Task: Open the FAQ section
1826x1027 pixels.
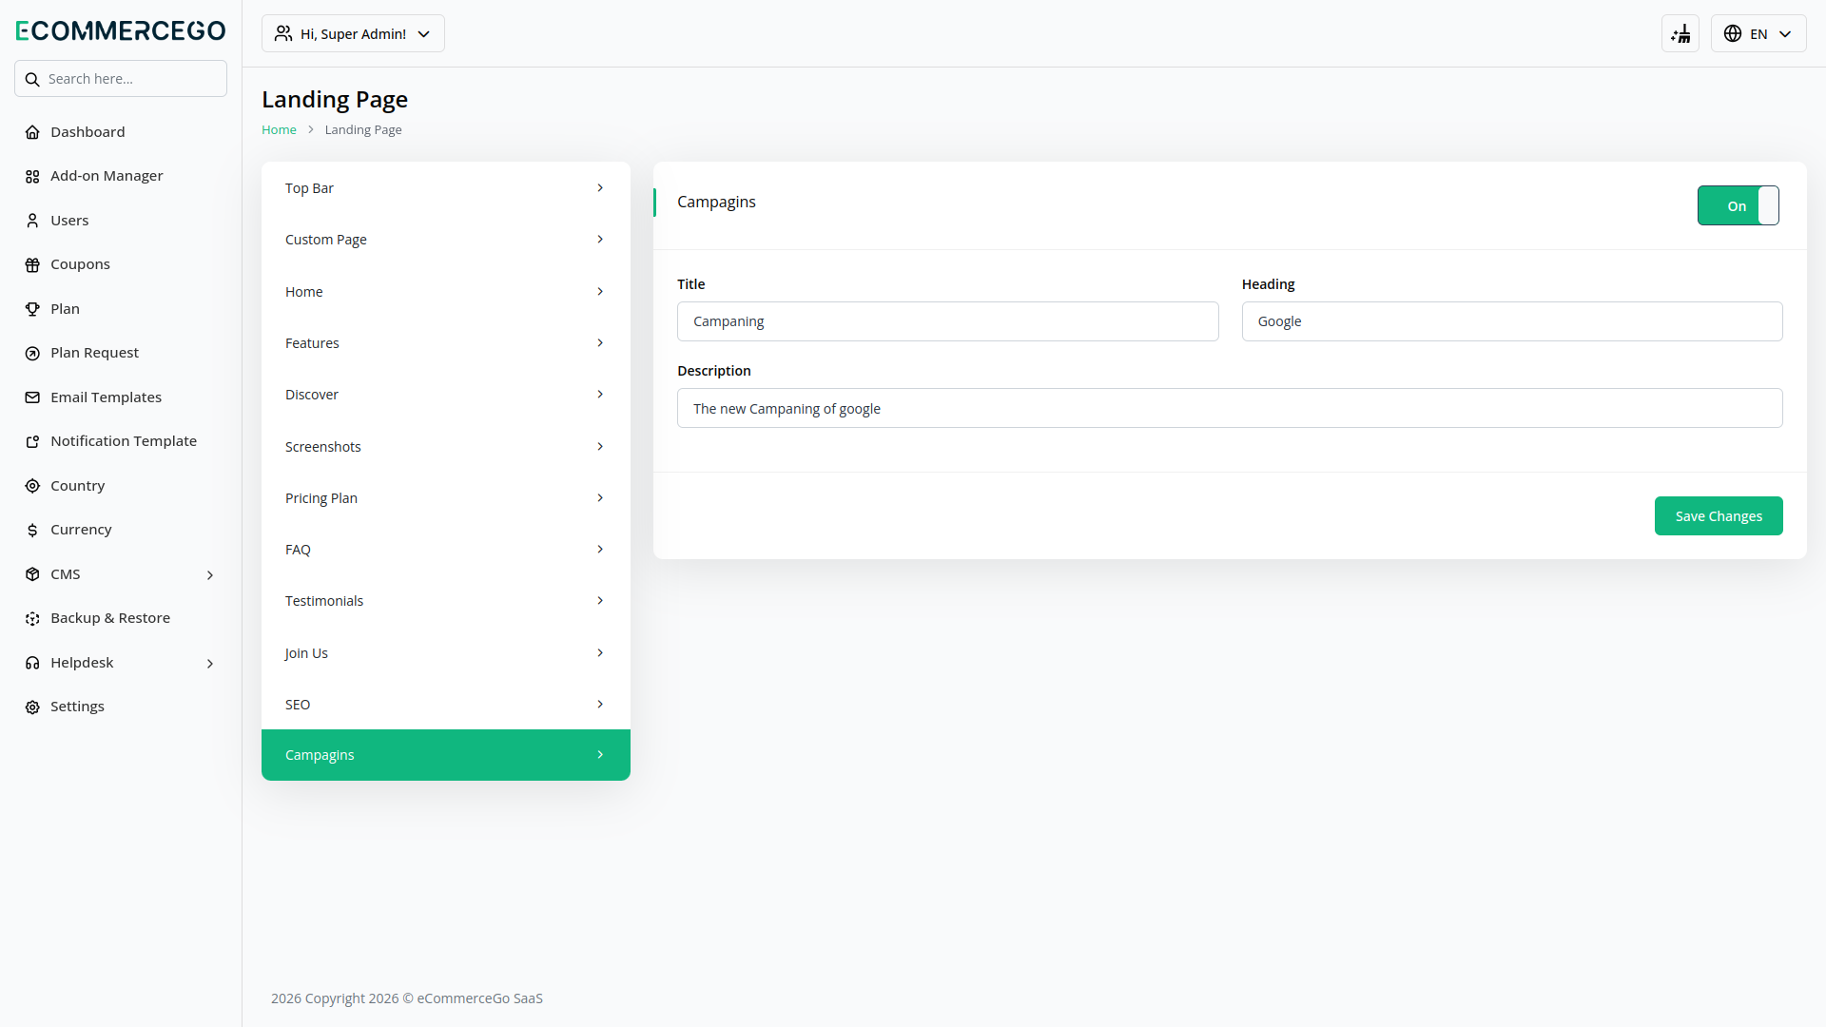Action: [446, 550]
